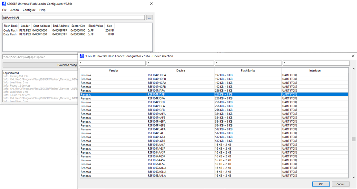Select device R5F104PKAFB
The width and height of the screenshot is (357, 189).
tap(214, 118)
